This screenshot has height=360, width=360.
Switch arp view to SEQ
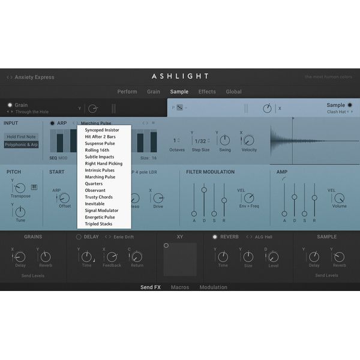tap(53, 158)
